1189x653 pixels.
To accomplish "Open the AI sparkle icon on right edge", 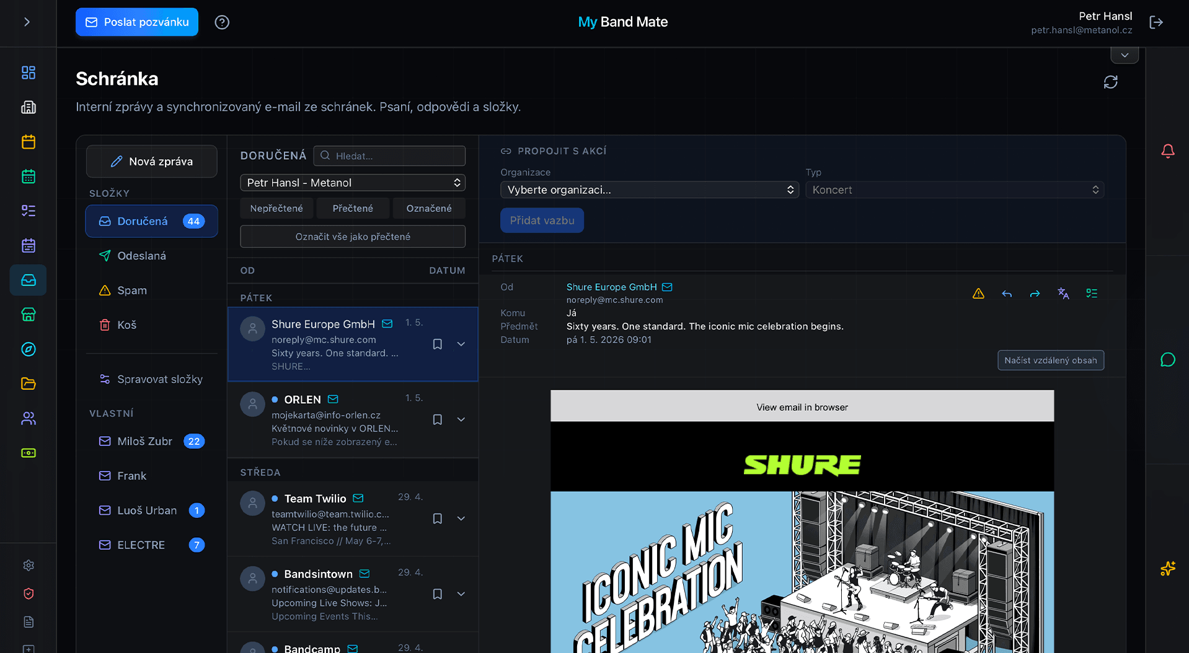I will click(1168, 568).
